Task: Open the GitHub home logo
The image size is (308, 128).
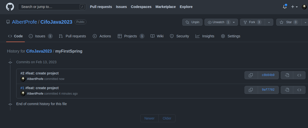Action: pyautogui.click(x=10, y=7)
